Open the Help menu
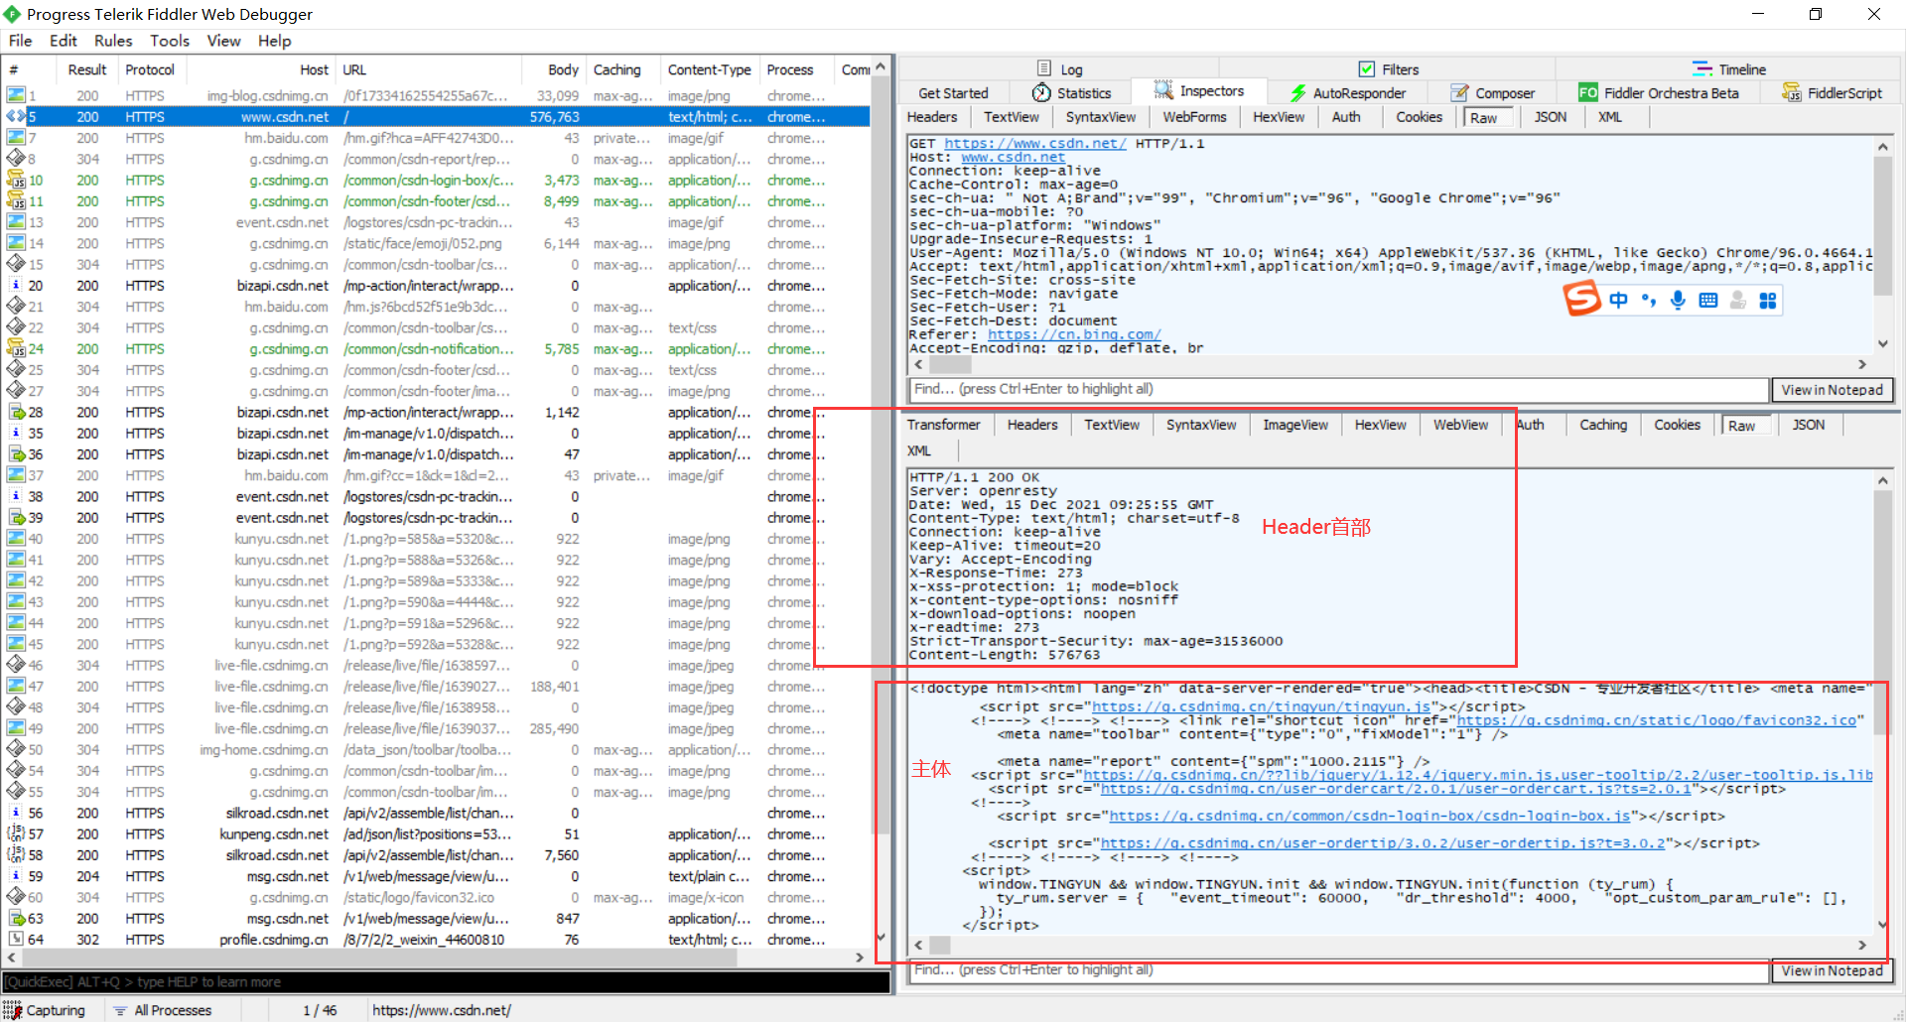 tap(274, 41)
